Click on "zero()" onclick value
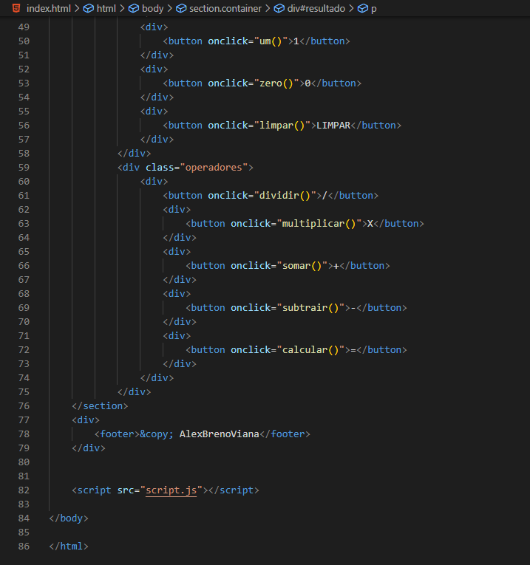Viewport: 530px width, 565px height. pyautogui.click(x=276, y=83)
